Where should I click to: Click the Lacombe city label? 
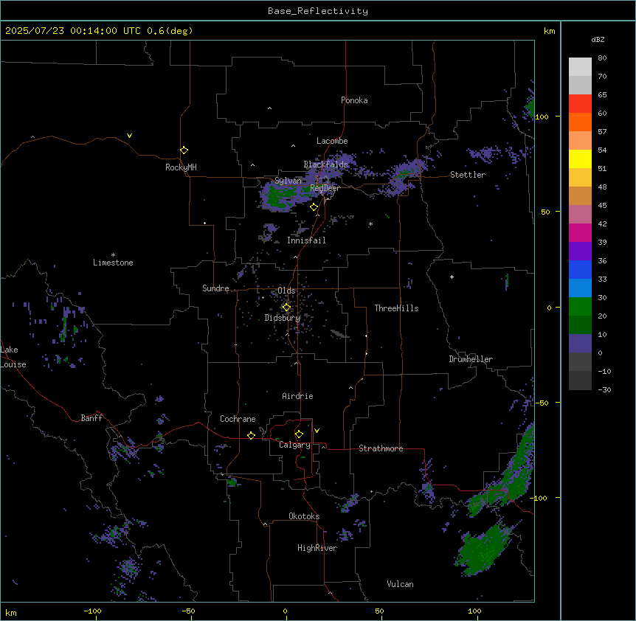(332, 141)
